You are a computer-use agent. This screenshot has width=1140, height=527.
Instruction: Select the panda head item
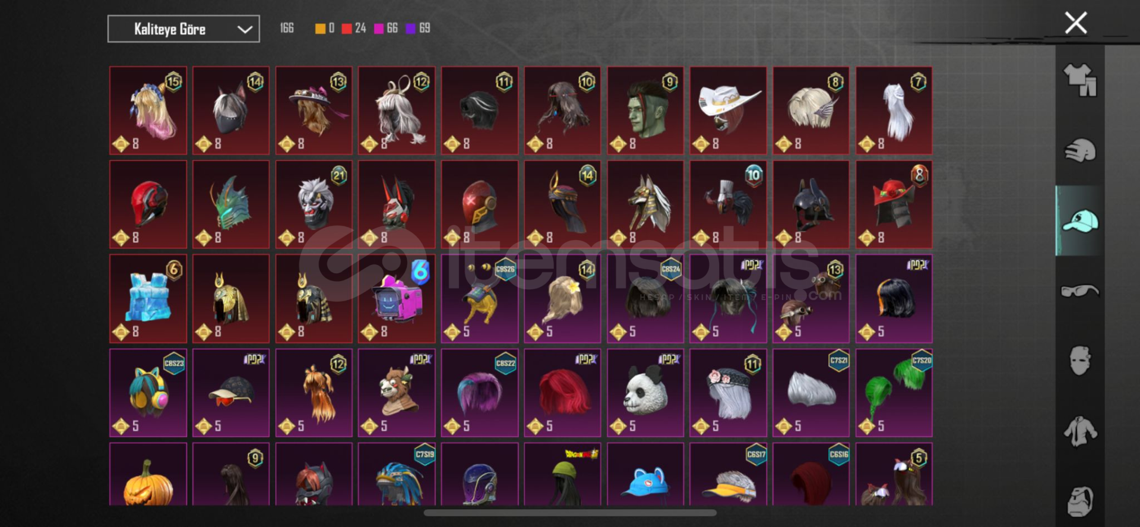[645, 393]
